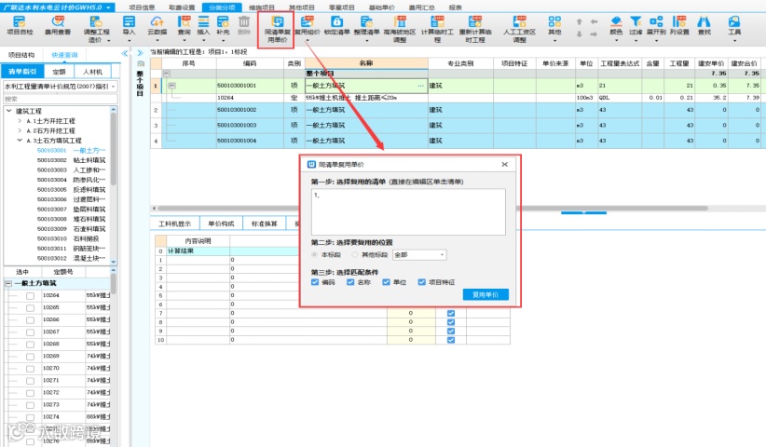Click the horizontal scrollbar under bill table
This screenshot has height=447, width=766.
coord(432,209)
